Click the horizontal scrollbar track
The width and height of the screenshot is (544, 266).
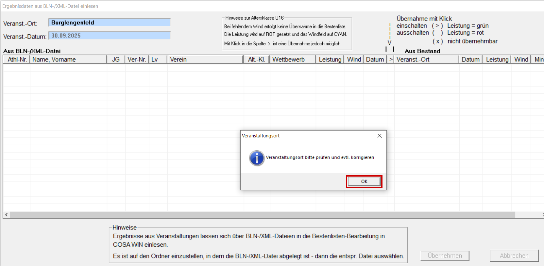[262, 215]
